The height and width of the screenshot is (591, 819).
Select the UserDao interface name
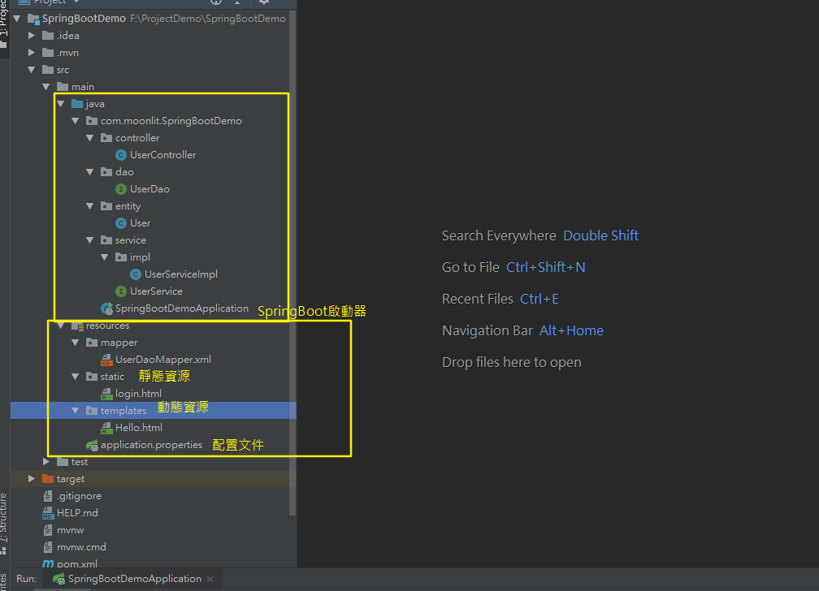149,189
